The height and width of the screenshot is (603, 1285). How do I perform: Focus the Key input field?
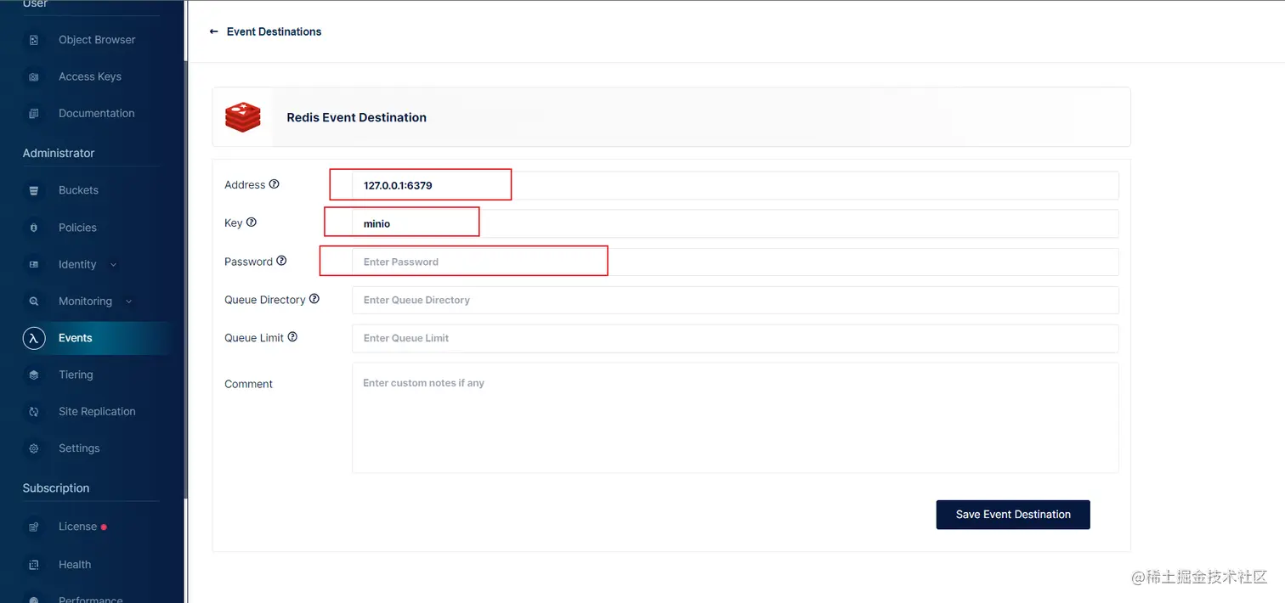point(735,223)
